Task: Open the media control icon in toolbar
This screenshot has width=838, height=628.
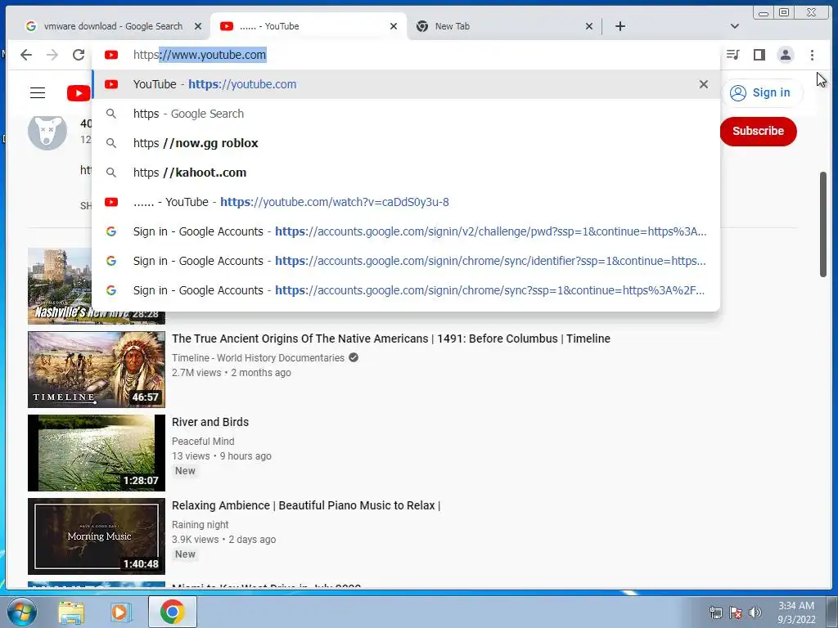Action: point(732,55)
